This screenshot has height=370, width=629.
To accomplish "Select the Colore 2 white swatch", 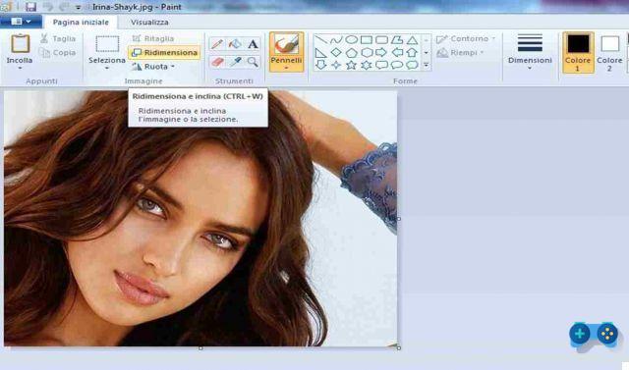I will pyautogui.click(x=609, y=43).
